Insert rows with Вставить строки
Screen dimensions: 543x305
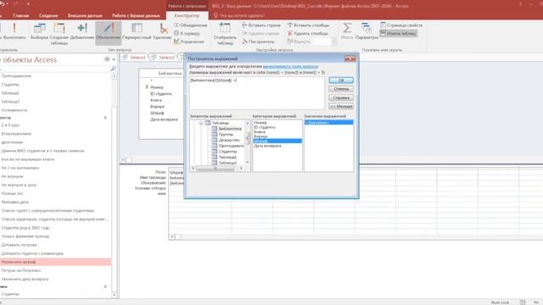click(x=261, y=25)
